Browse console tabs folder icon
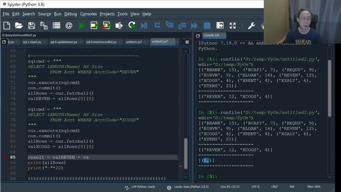Viewport: 341px width, 192px height. coord(198,36)
